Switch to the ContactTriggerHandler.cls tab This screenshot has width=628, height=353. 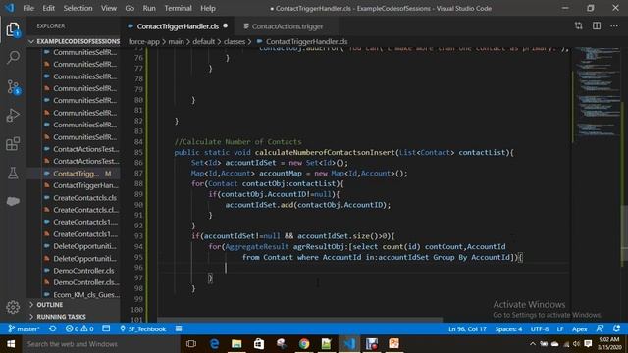coord(178,26)
